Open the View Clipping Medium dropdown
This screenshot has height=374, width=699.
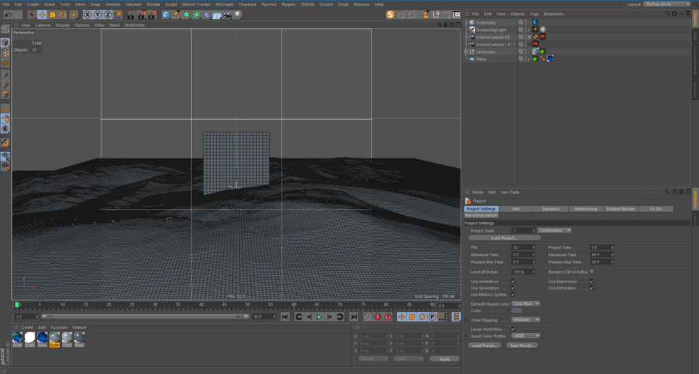[x=526, y=320]
